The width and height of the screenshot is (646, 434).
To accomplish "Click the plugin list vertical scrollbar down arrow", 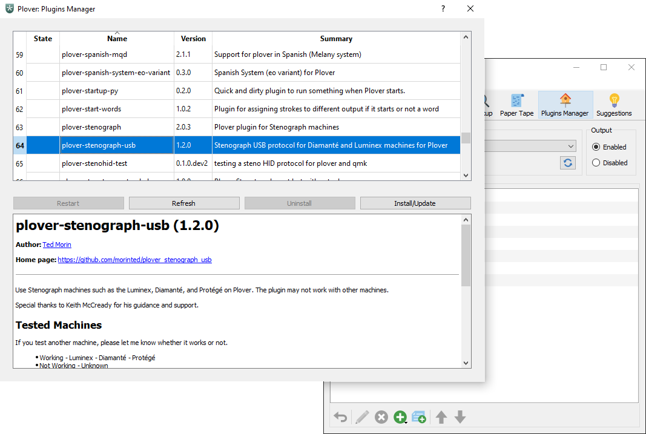I will tap(466, 175).
